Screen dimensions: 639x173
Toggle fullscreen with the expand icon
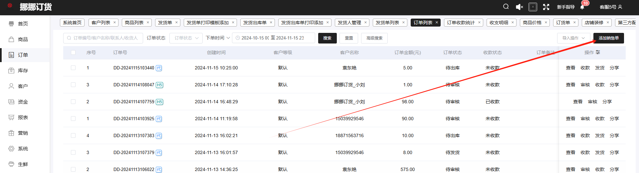click(546, 7)
